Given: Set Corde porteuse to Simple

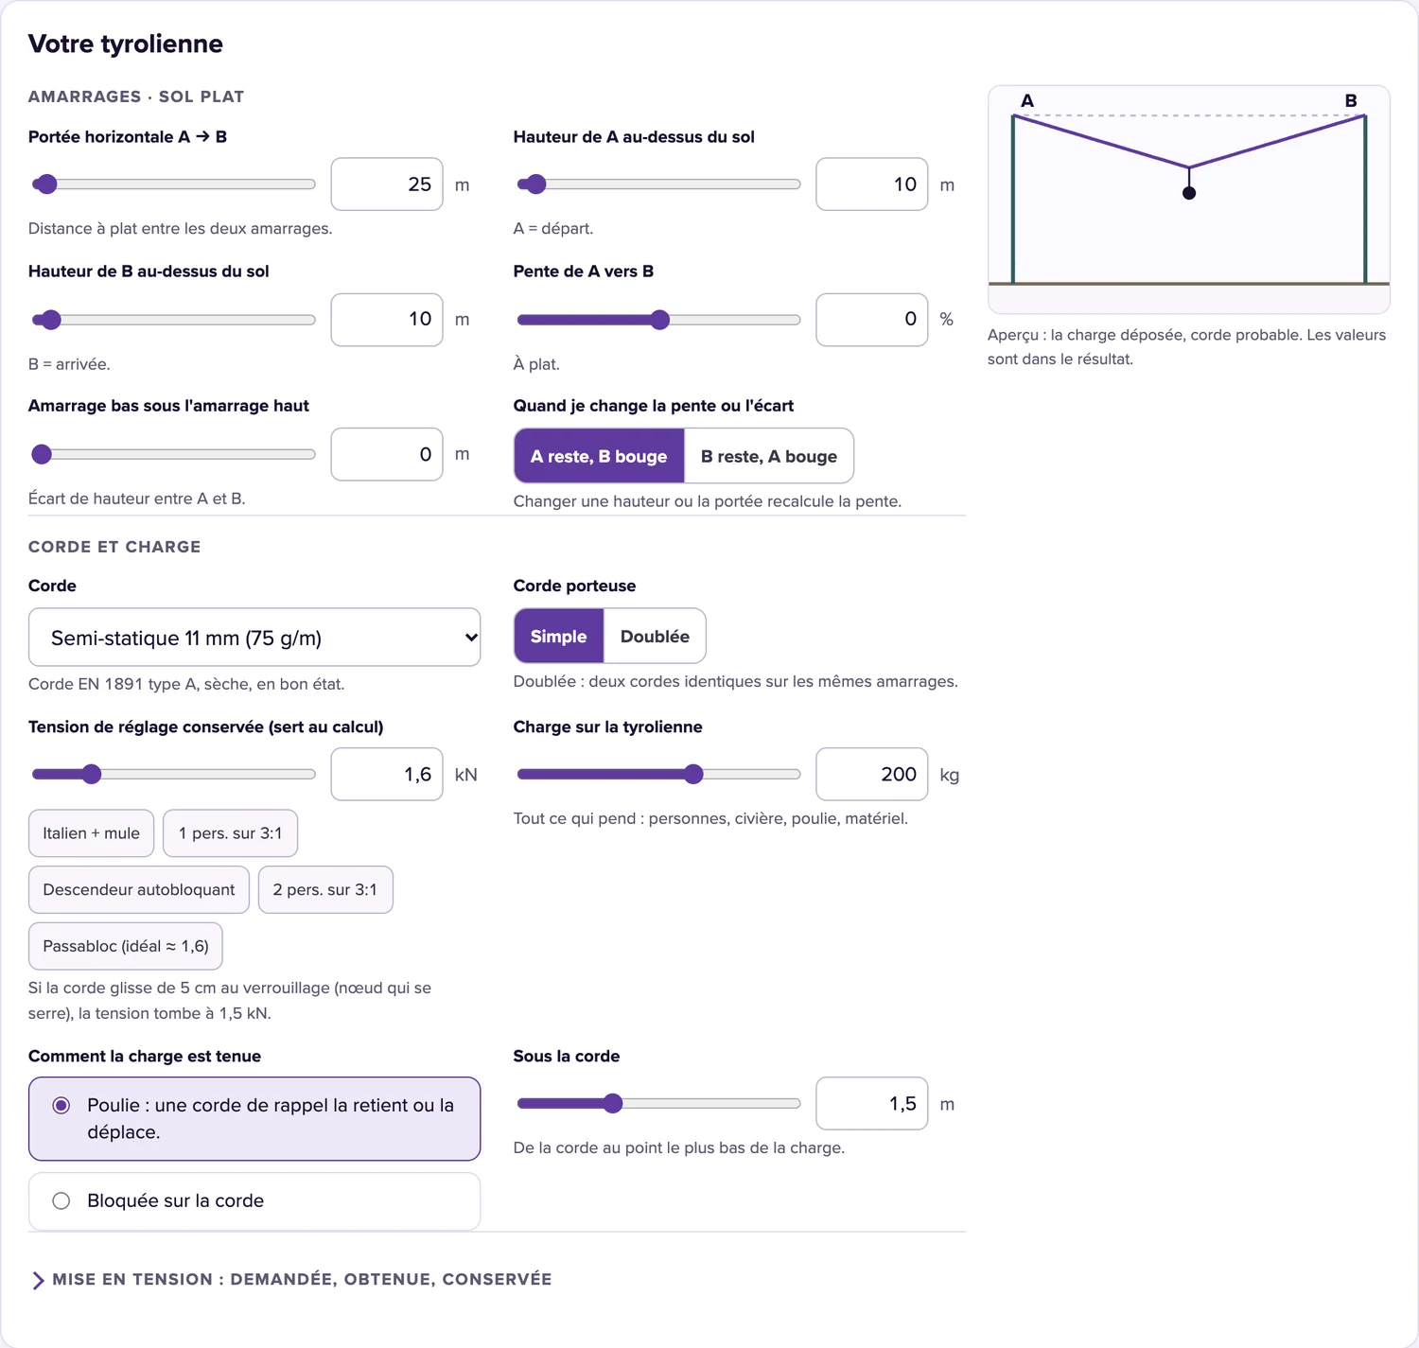Looking at the screenshot, I should 558,637.
